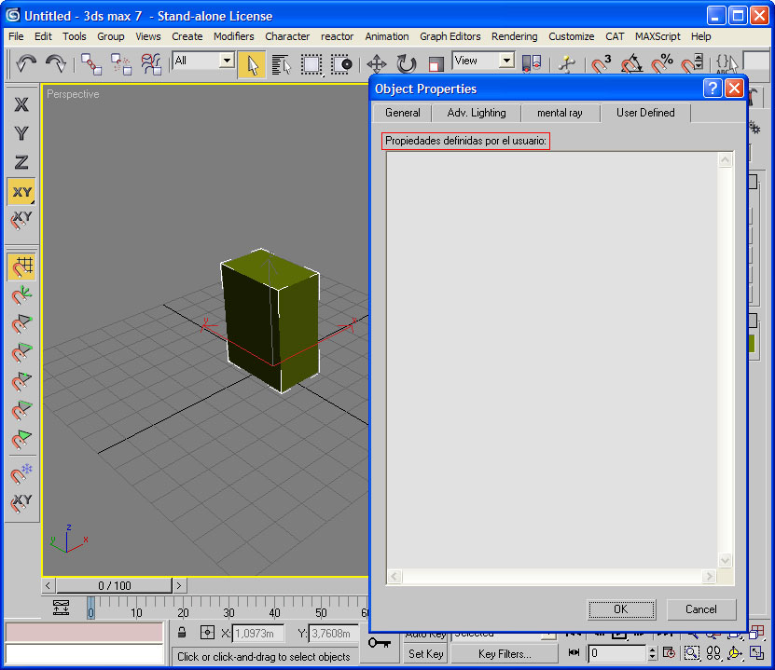Image resolution: width=775 pixels, height=670 pixels.
Task: Click the properties box scroll up arrow
Action: tap(725, 159)
